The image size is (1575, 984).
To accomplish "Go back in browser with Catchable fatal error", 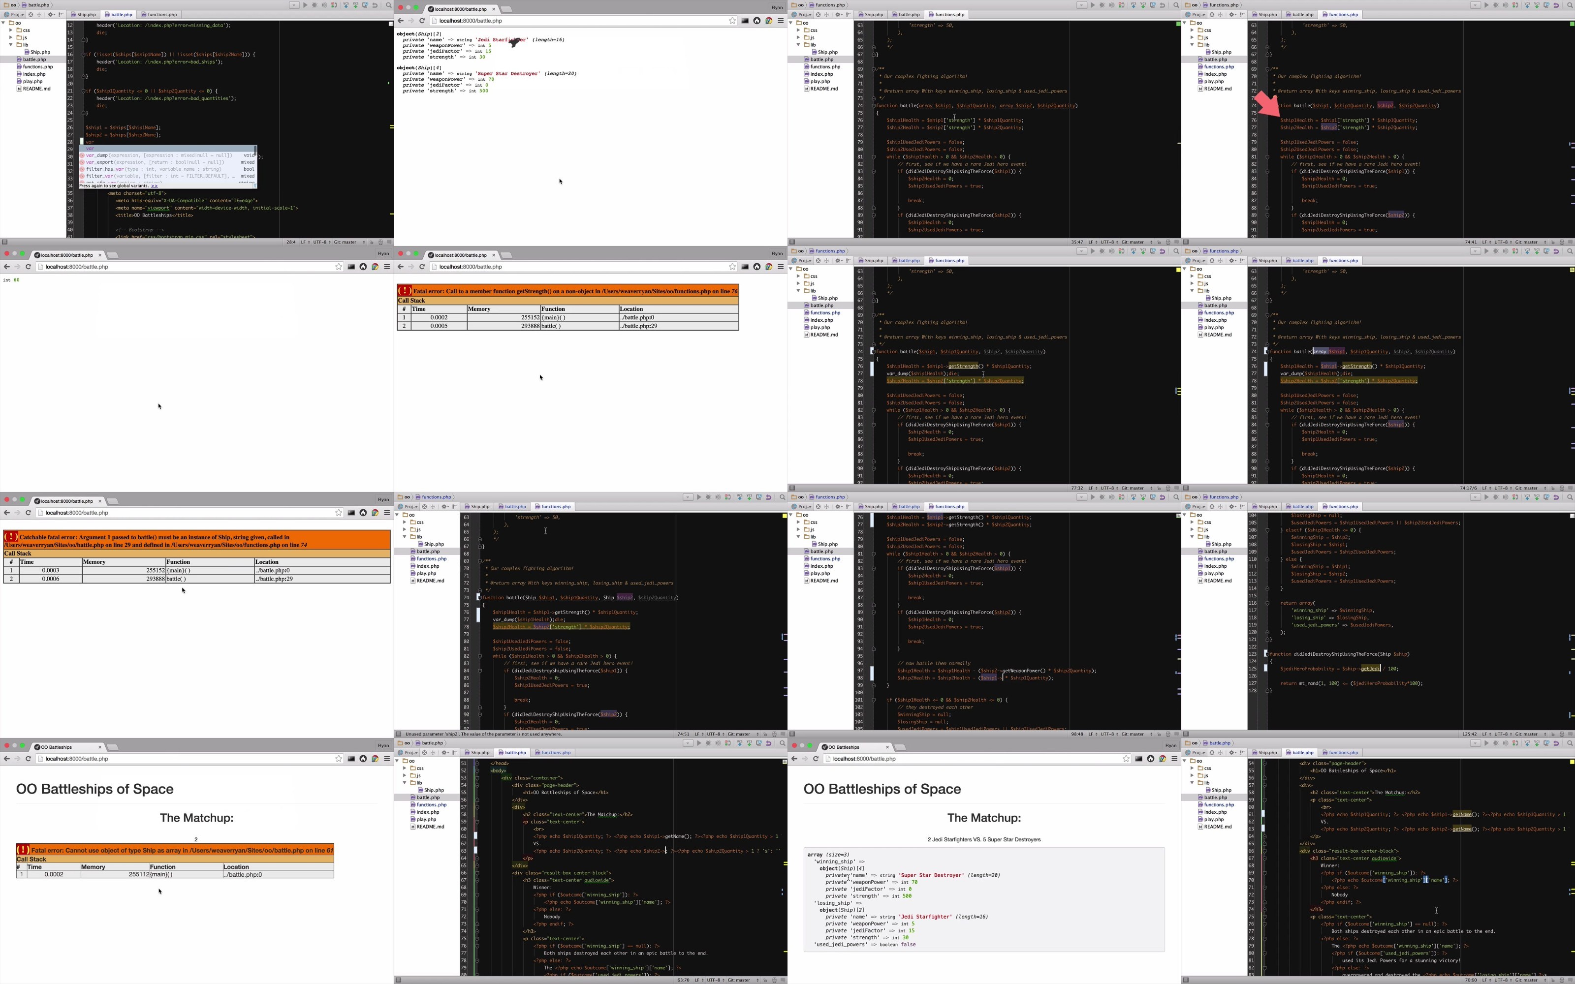I will click(6, 513).
